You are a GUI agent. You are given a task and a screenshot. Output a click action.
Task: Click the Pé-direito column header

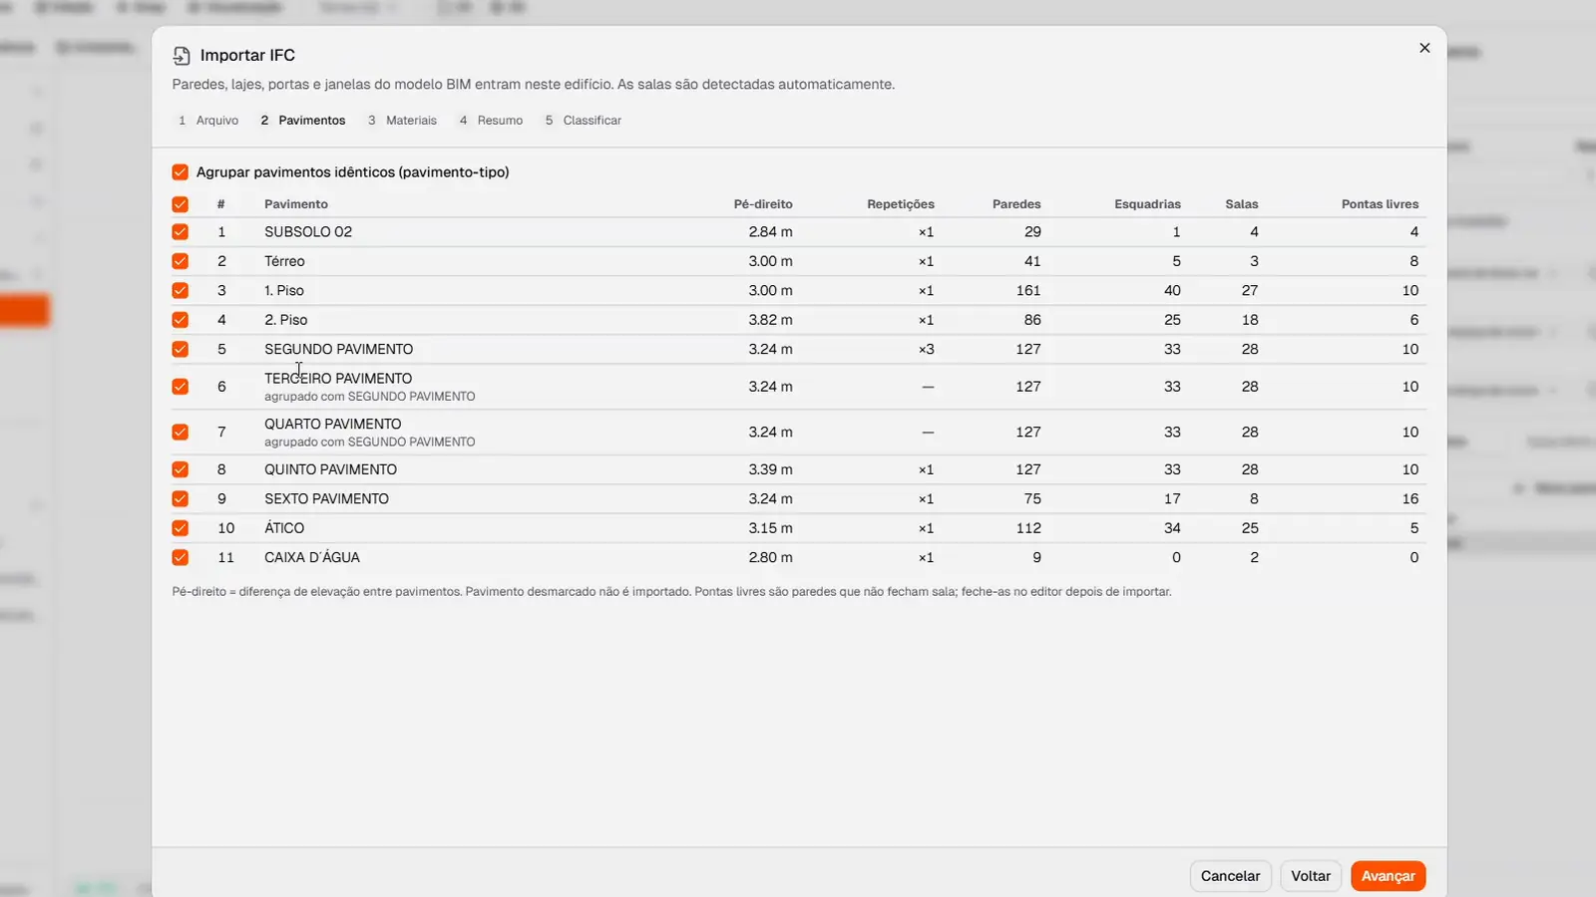pos(763,204)
